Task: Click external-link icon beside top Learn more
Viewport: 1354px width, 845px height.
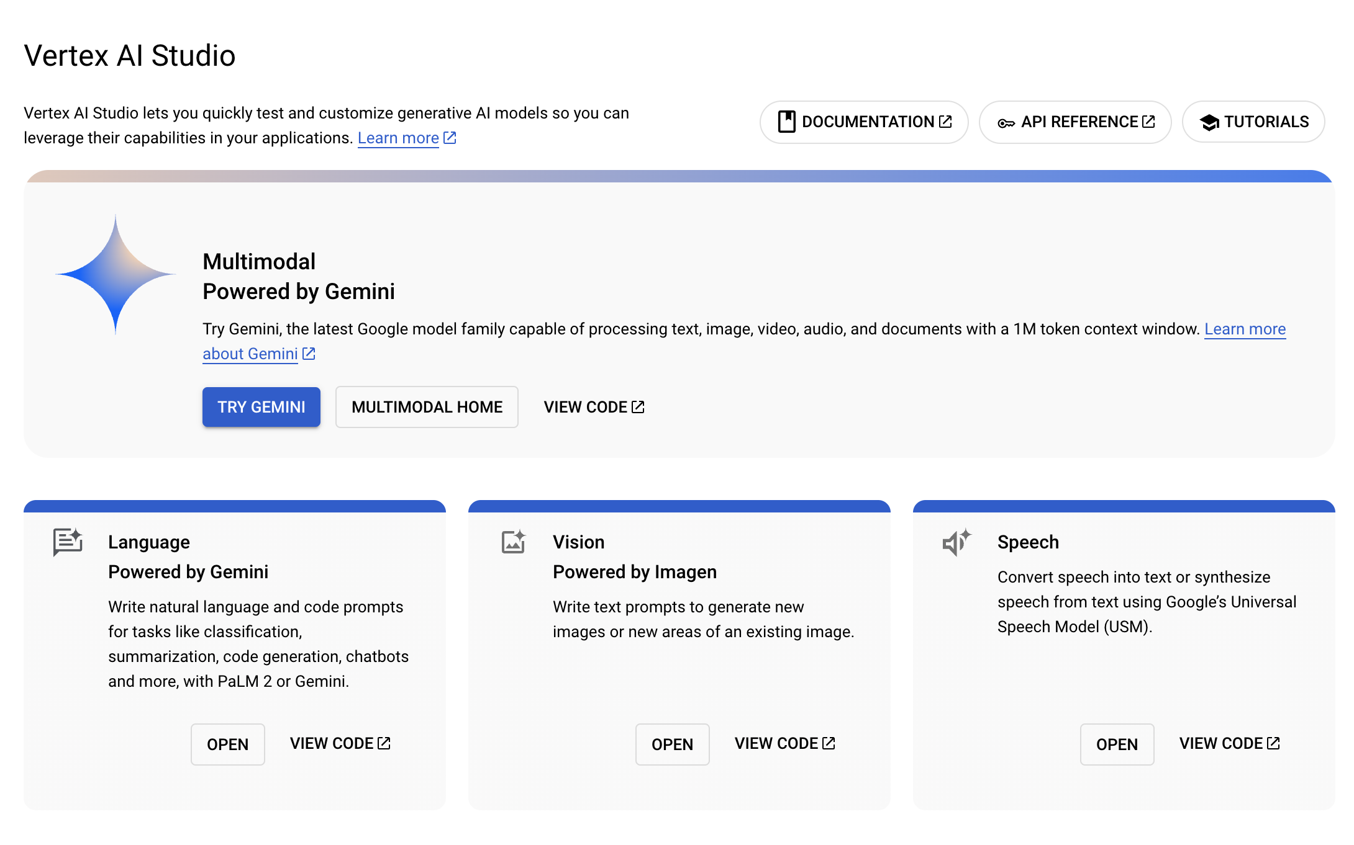Action: coord(450,138)
